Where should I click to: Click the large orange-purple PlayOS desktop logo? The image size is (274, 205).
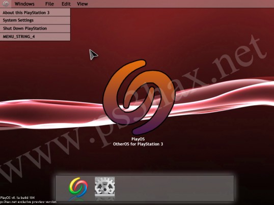[139, 97]
